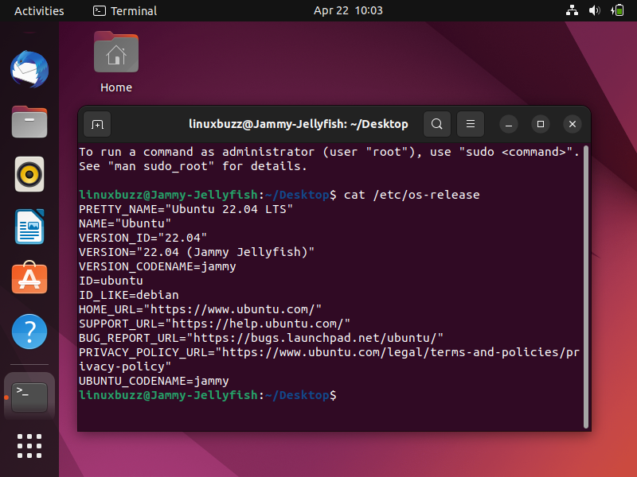The height and width of the screenshot is (477, 637).
Task: Select the Terminal icon in dock
Action: (29, 397)
